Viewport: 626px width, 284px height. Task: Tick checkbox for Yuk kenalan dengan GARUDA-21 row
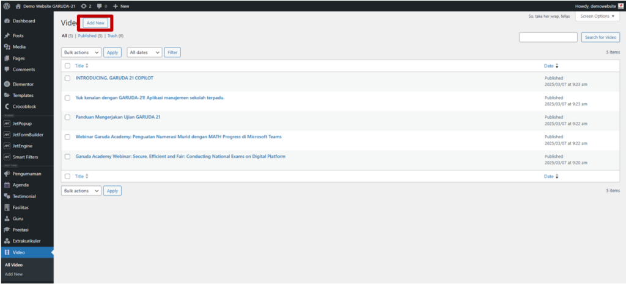click(67, 98)
